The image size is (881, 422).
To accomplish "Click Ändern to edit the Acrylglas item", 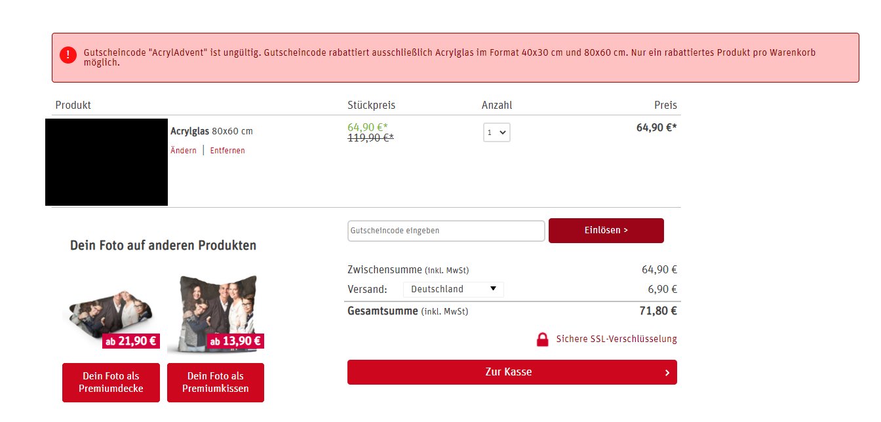I will tap(184, 151).
